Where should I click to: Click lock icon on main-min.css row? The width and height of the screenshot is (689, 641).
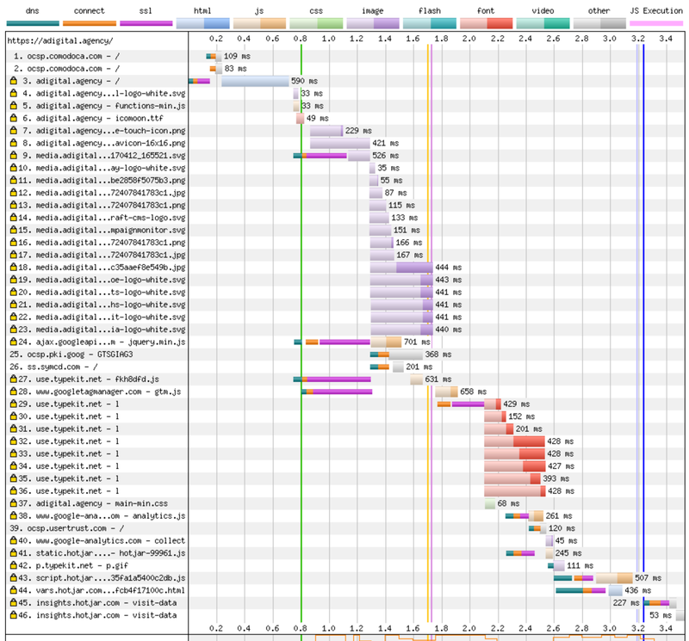pyautogui.click(x=13, y=503)
